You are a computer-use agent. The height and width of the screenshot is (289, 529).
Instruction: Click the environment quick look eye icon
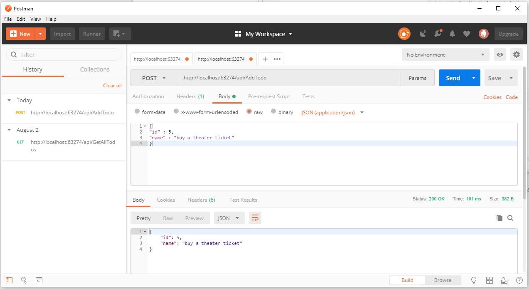[500, 54]
